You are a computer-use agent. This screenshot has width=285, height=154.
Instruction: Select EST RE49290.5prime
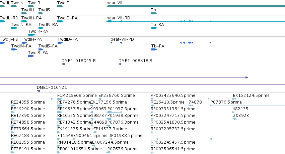coord(28,109)
